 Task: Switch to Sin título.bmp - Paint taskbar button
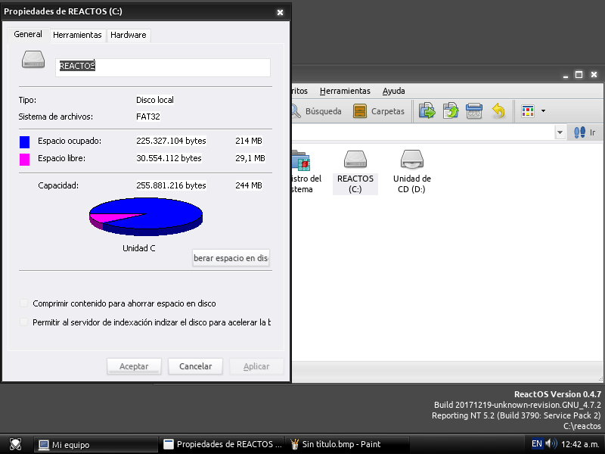pos(347,445)
